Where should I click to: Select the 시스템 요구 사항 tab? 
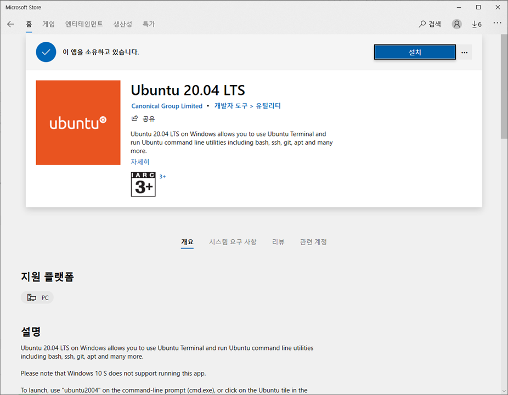pyautogui.click(x=233, y=242)
